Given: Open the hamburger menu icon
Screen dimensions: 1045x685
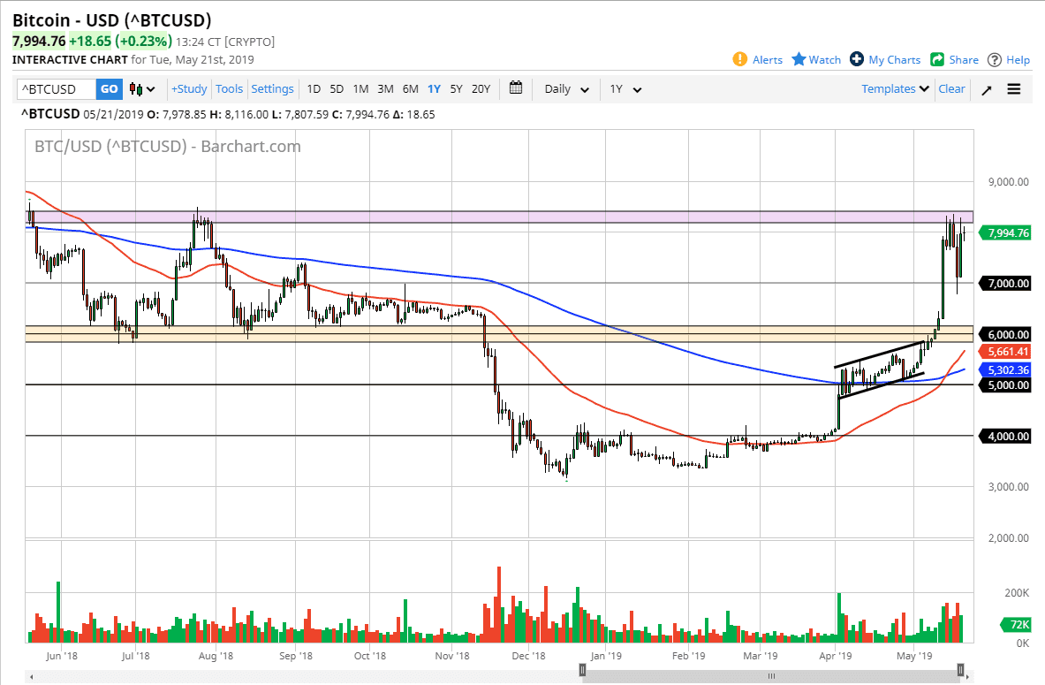Looking at the screenshot, I should [1013, 88].
